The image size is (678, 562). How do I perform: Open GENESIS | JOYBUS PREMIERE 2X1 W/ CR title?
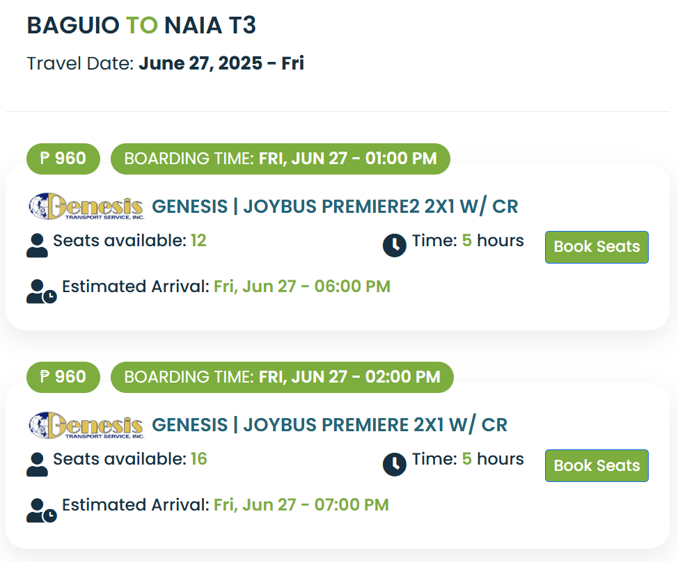click(329, 425)
